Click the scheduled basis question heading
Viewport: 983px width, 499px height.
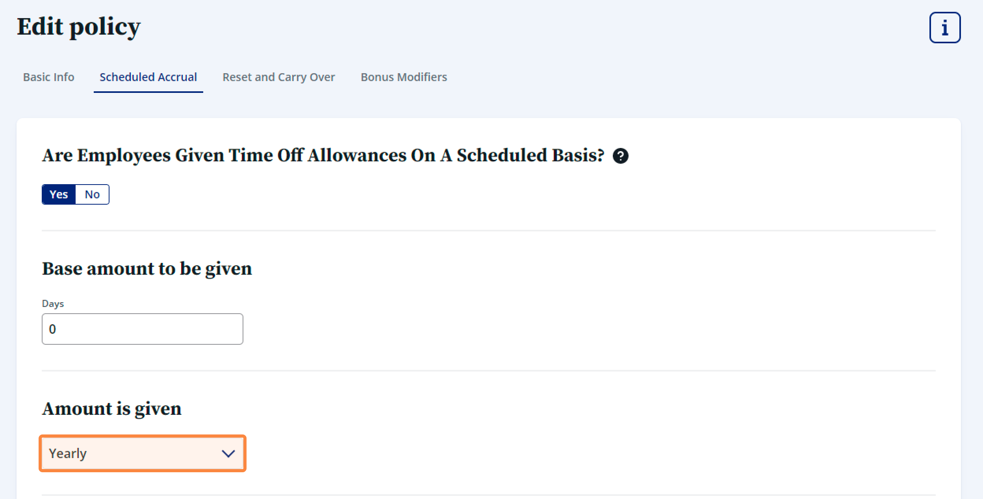[x=323, y=155]
